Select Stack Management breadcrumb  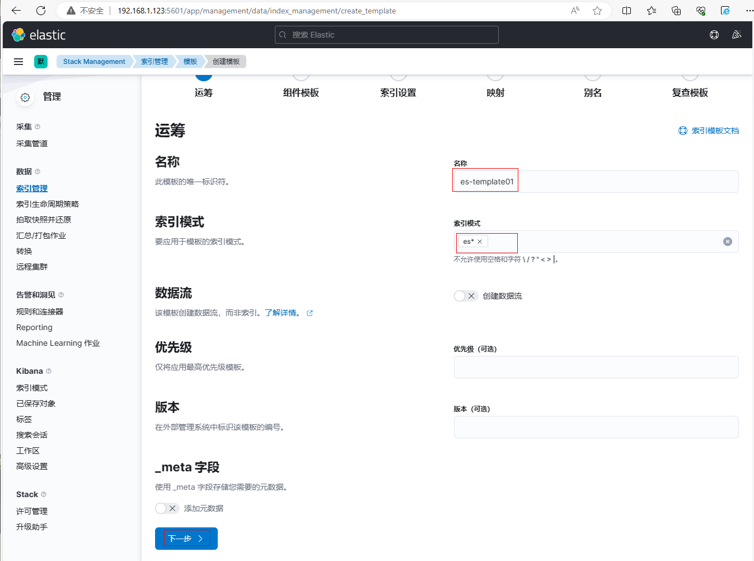click(x=94, y=62)
